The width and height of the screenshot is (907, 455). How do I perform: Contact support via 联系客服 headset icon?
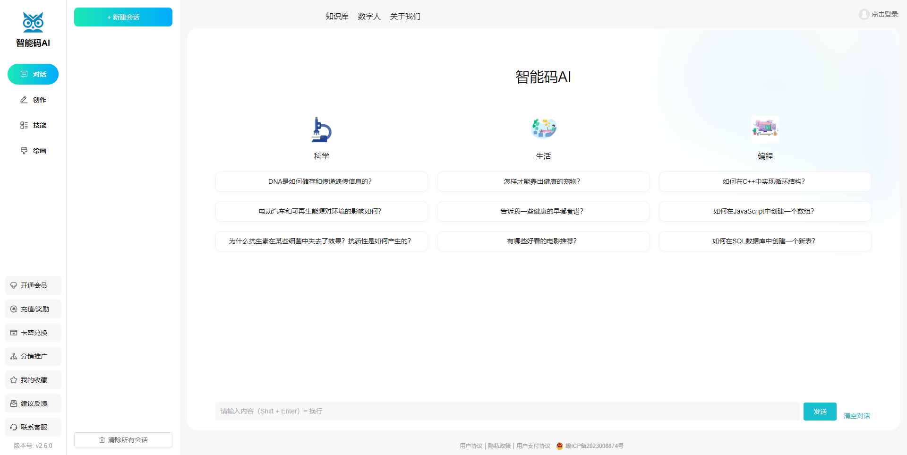coord(33,427)
